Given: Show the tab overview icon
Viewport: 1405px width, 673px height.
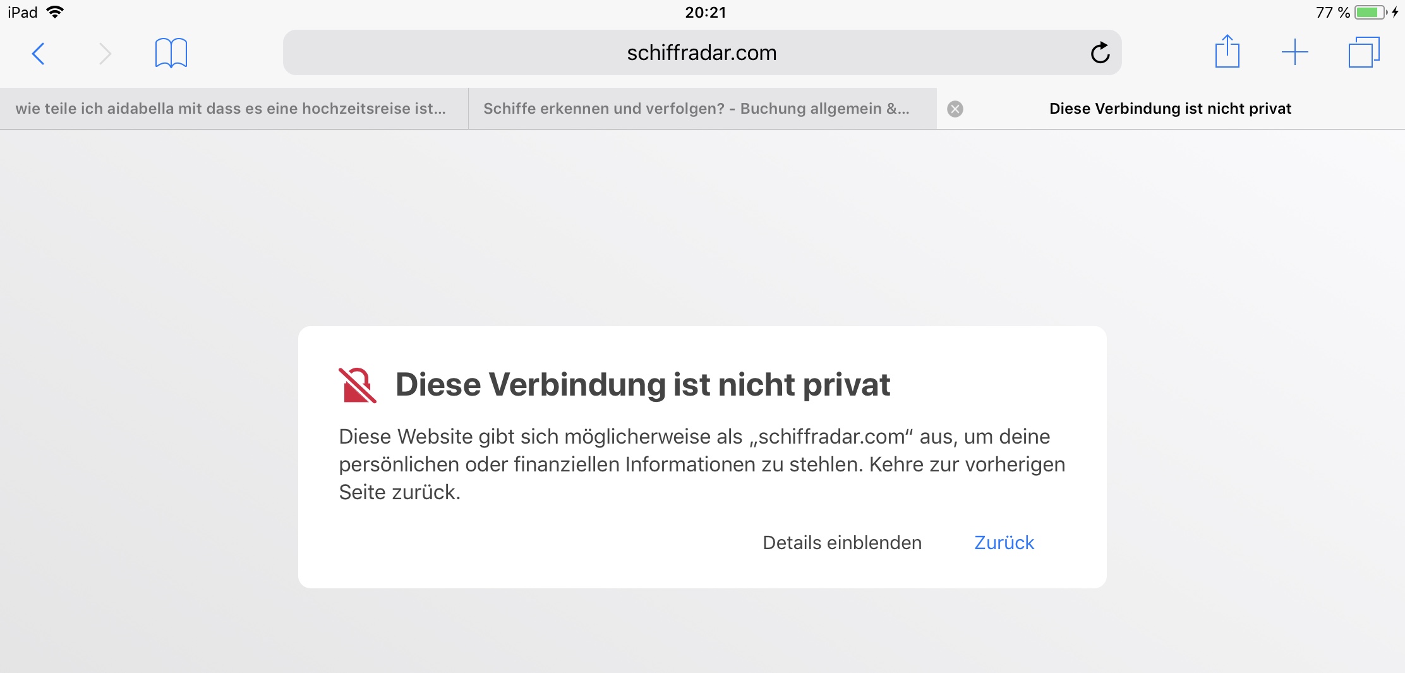Looking at the screenshot, I should click(1363, 52).
